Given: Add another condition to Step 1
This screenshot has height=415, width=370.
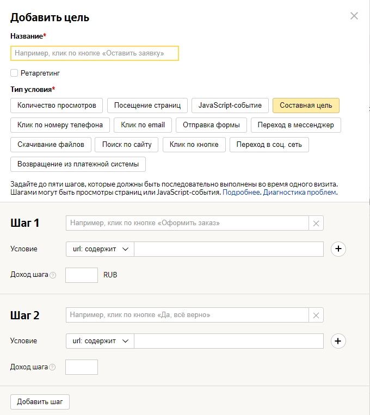Looking at the screenshot, I should [338, 249].
